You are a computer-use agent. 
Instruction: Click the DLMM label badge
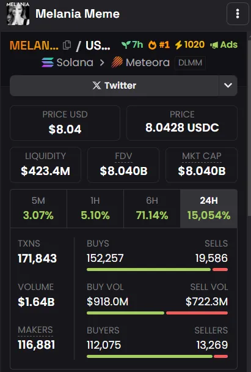pos(190,63)
